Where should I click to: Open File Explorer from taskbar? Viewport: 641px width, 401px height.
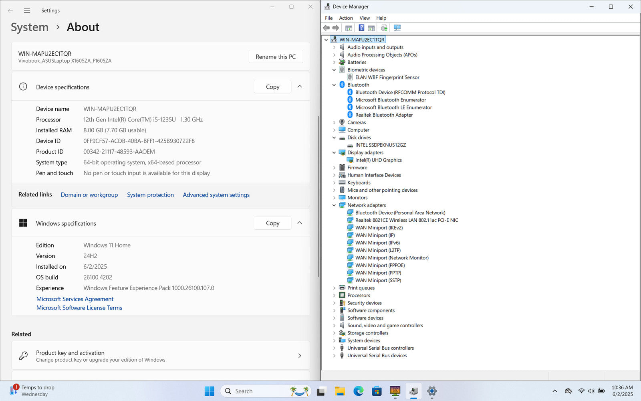[x=340, y=391]
